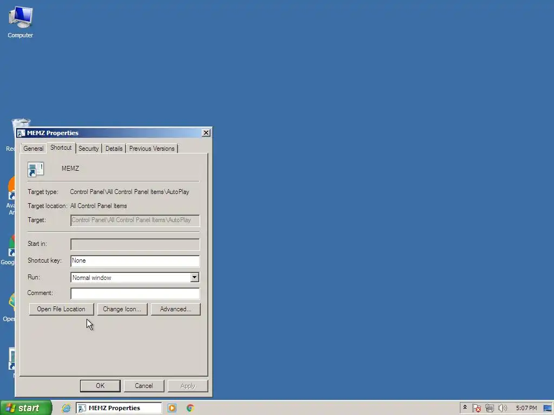Click the 5:07 PM clock
This screenshot has width=554, height=415.
pyautogui.click(x=526, y=408)
